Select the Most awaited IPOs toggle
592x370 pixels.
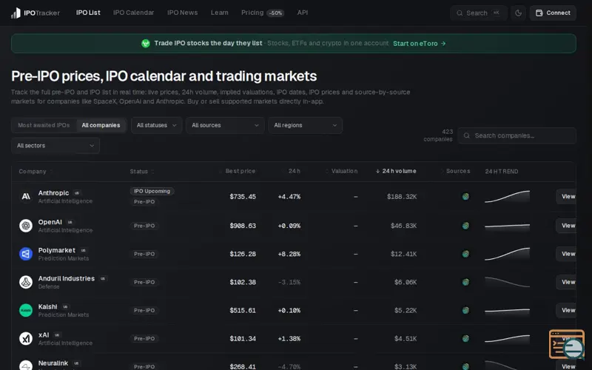pyautogui.click(x=44, y=125)
